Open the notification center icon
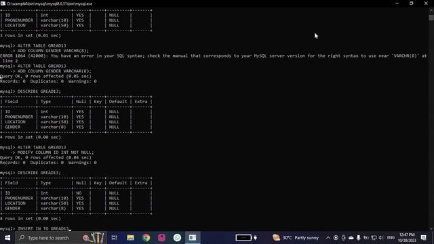 pos(423,238)
